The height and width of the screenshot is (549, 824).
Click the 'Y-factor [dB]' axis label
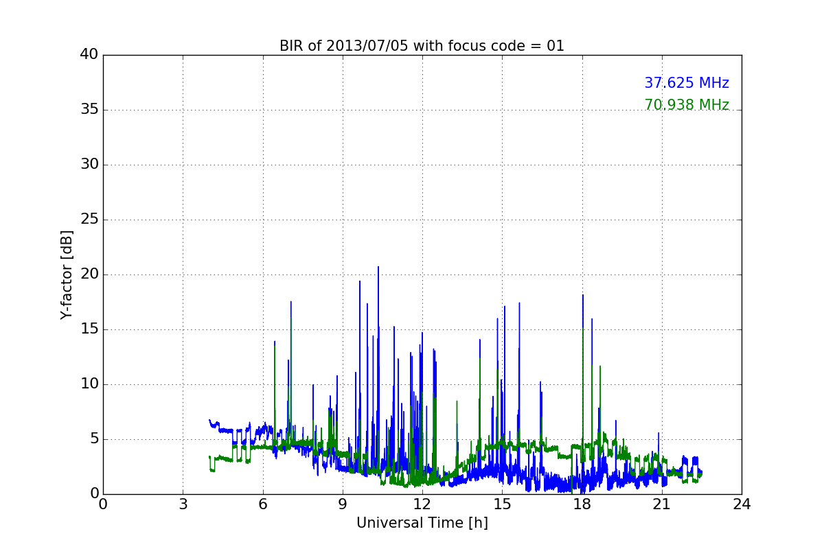(66, 274)
